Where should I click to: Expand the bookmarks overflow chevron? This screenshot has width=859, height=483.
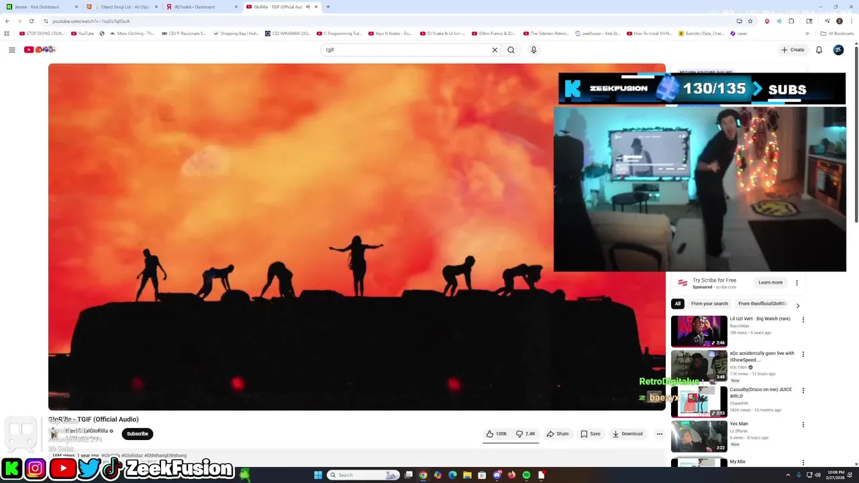[x=807, y=33]
